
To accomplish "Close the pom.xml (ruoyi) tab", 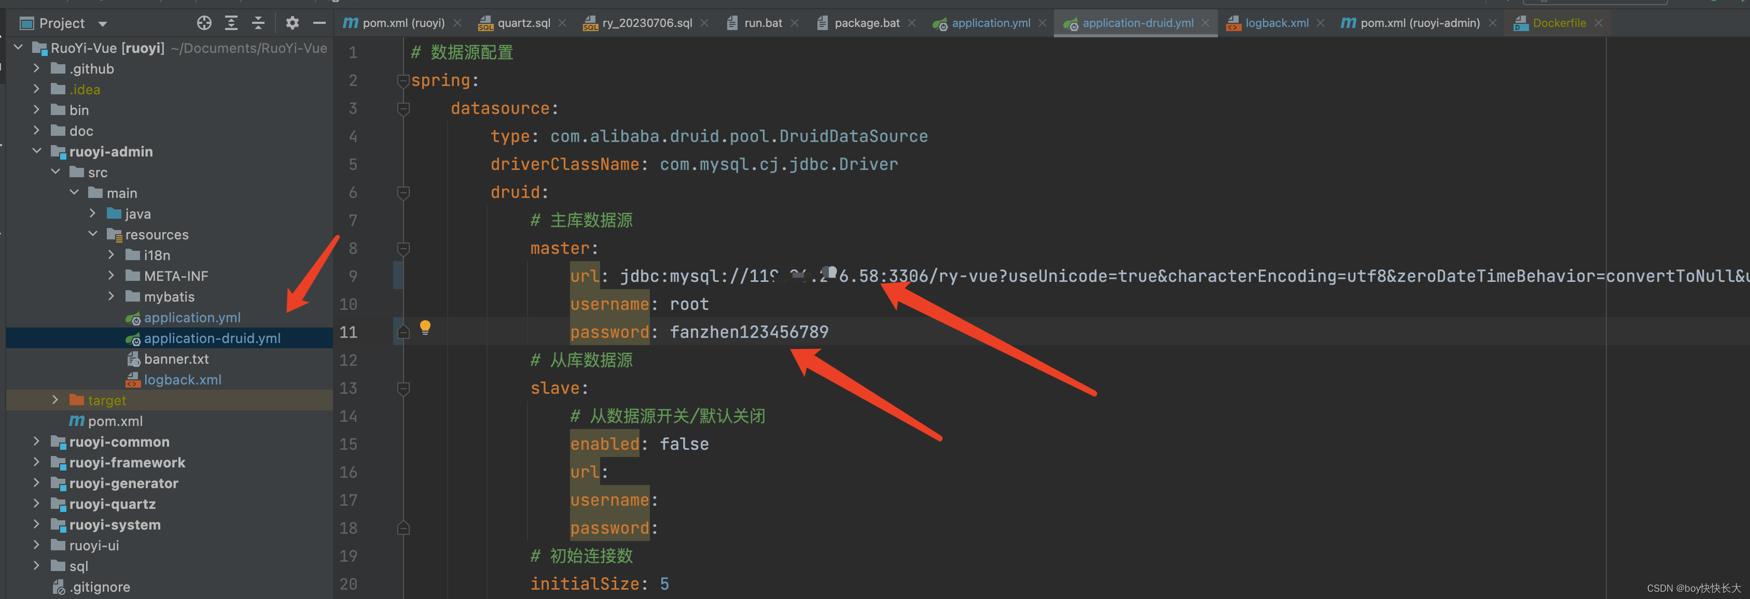I will coord(458,23).
